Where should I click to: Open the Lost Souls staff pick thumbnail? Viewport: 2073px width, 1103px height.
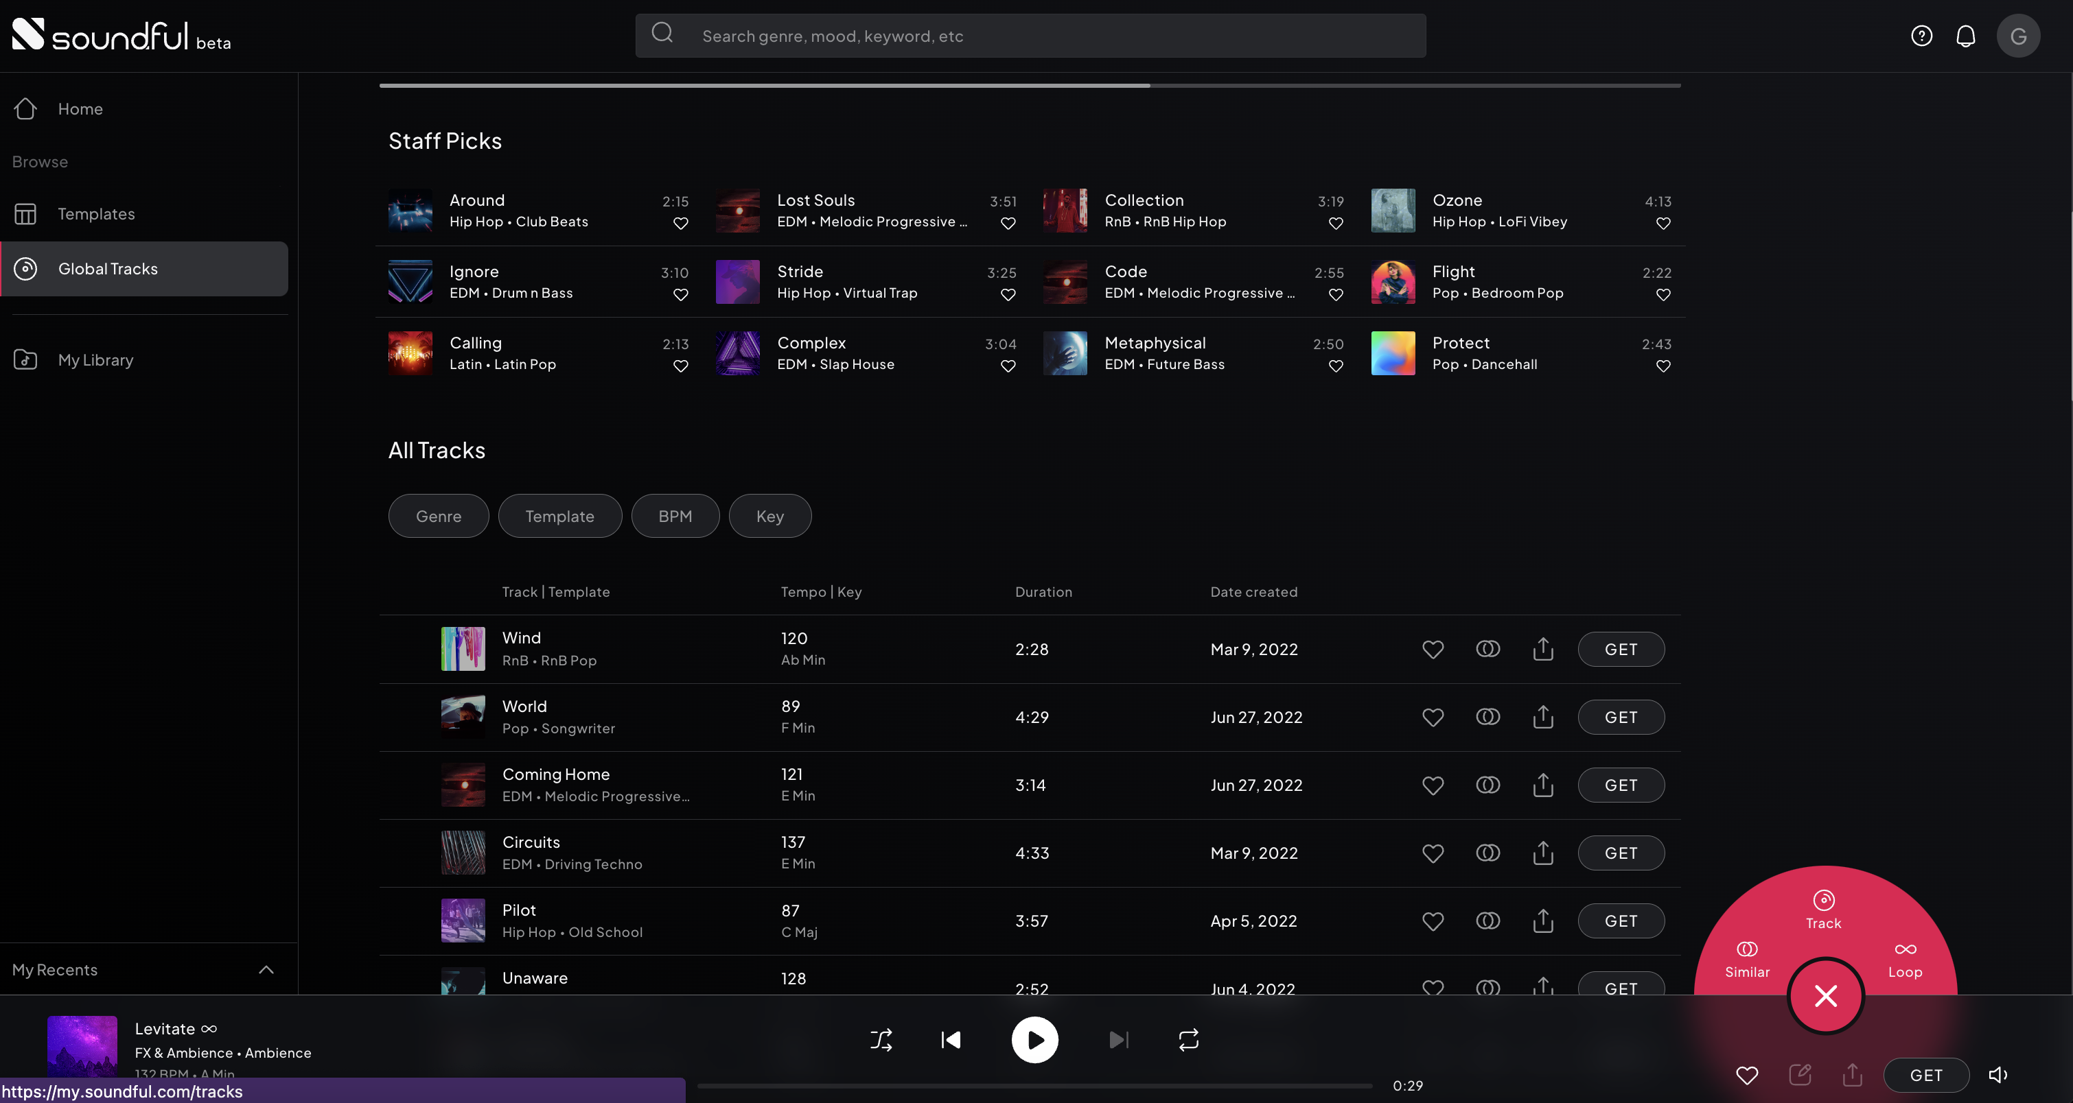coord(738,211)
